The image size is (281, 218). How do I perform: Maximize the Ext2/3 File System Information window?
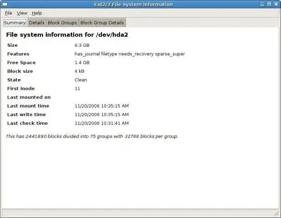pos(269,4)
